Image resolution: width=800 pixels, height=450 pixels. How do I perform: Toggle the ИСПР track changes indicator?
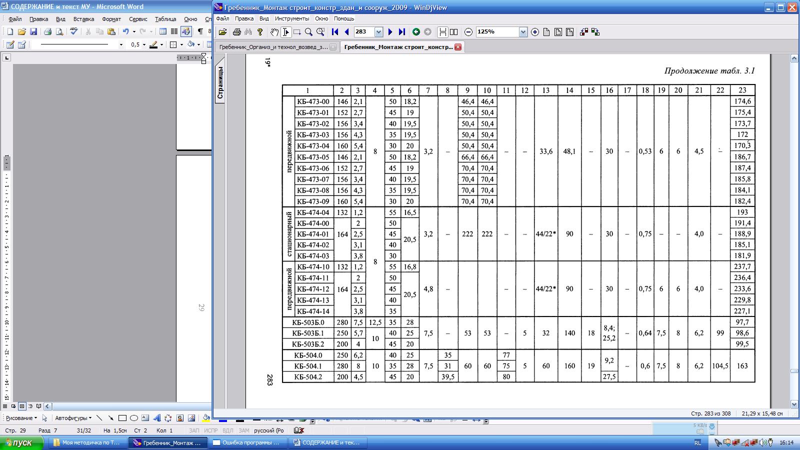pyautogui.click(x=211, y=430)
